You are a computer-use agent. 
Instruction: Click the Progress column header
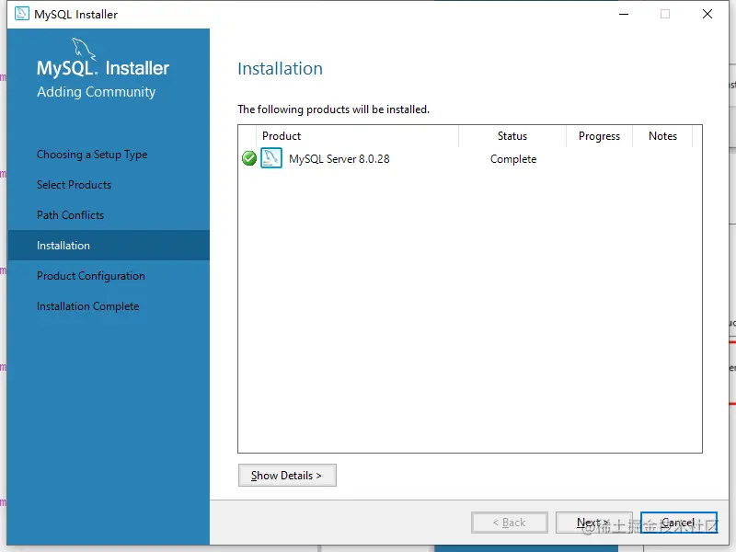click(x=600, y=136)
